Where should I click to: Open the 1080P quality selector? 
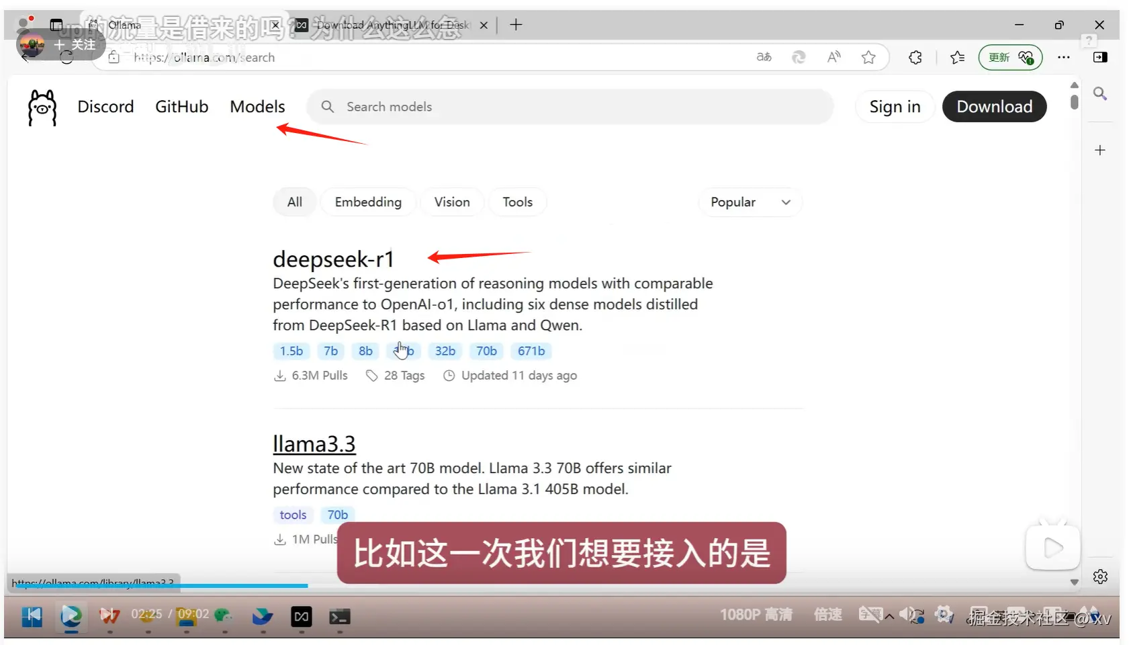point(756,615)
